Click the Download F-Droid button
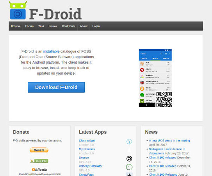 56,87
